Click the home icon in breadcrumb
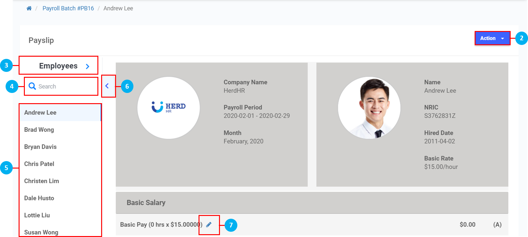This screenshot has width=528, height=237. 29,8
